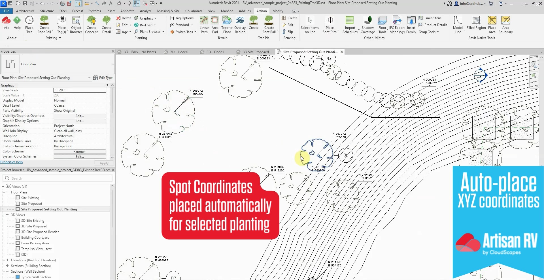Click the Place Tree tool
544x280 pixels.
[x=29, y=25]
